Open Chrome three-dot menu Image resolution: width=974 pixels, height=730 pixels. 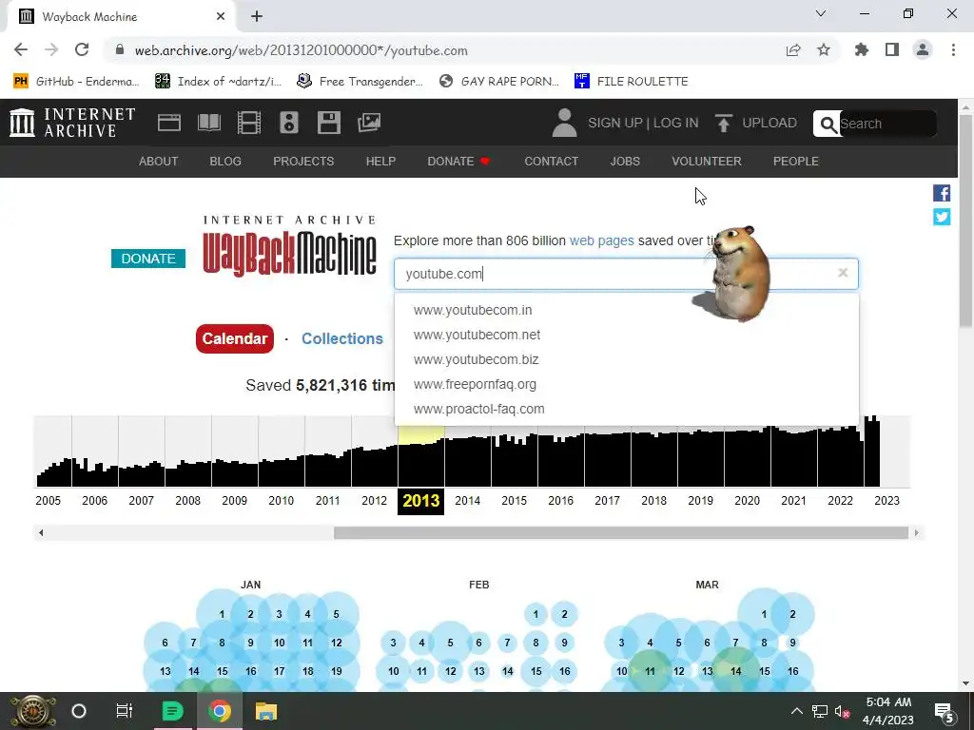coord(953,49)
